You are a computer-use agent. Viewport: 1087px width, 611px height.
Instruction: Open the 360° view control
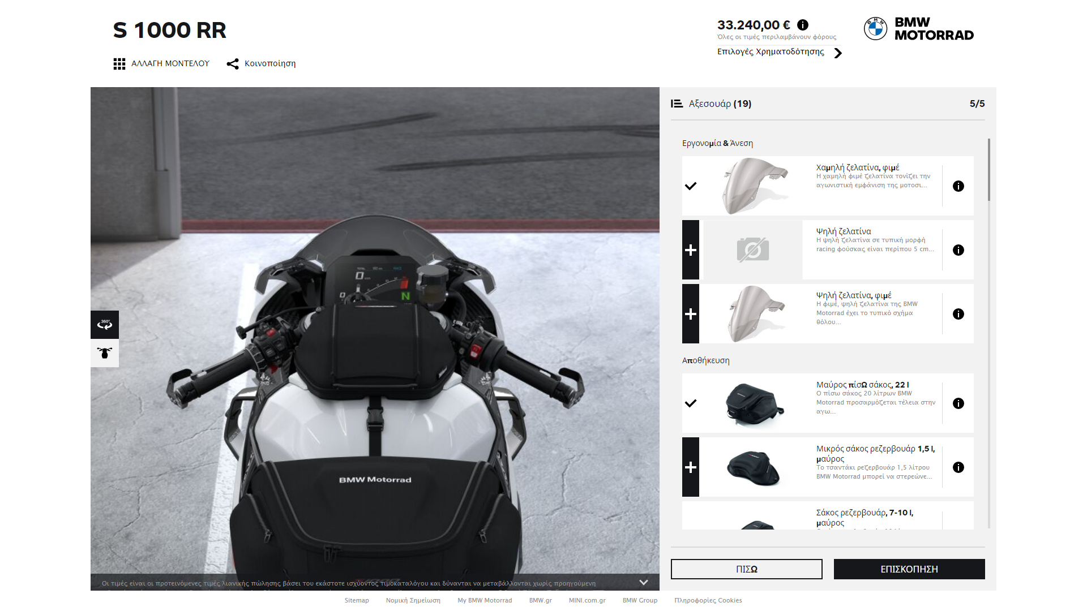105,324
